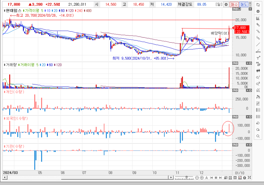This screenshot has height=185, width=264.
Task: Open the bottom bar settings gear
Action: pyautogui.click(x=245, y=178)
